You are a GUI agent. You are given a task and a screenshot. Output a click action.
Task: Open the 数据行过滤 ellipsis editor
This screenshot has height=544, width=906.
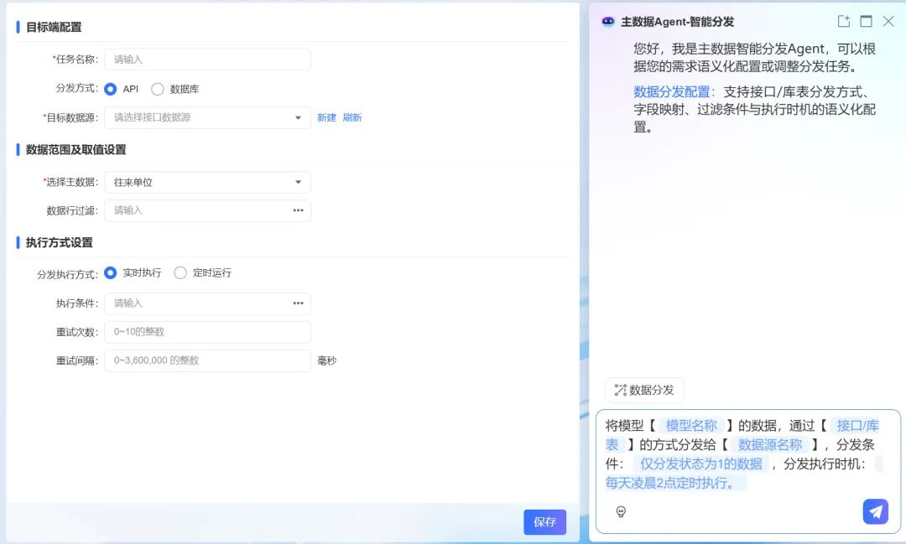pyautogui.click(x=298, y=210)
